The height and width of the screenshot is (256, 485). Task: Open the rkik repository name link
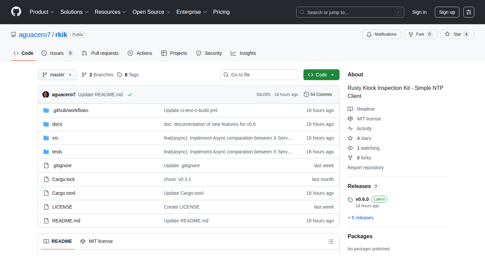coord(61,35)
